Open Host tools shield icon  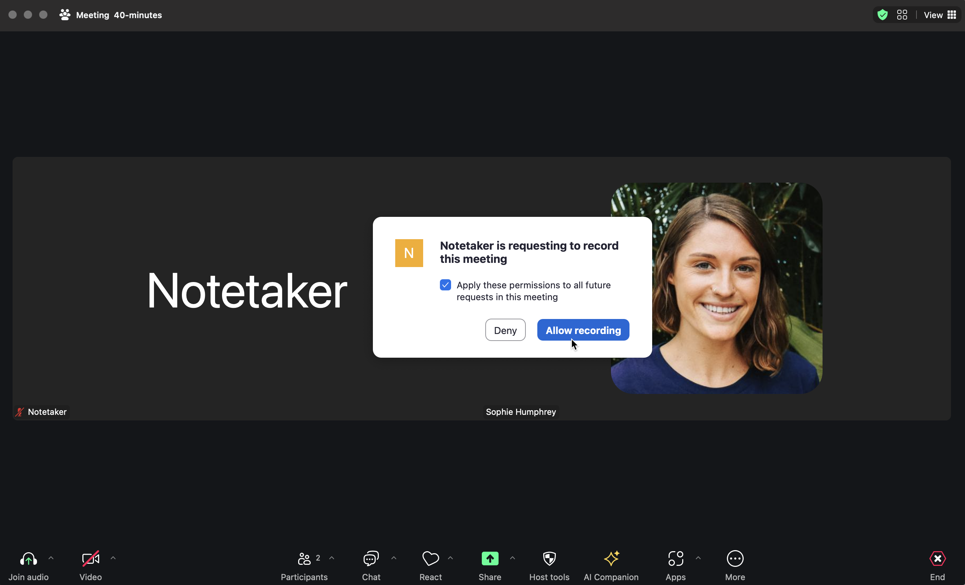(x=550, y=559)
